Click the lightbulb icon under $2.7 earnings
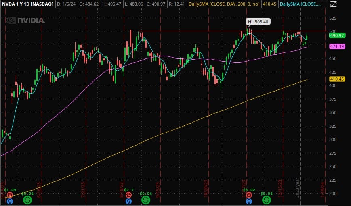Viewport: 351px width, 206px height. [x=128, y=201]
